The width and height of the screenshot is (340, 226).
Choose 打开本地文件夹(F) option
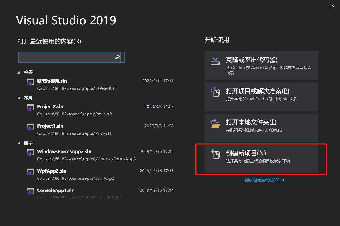(x=261, y=128)
